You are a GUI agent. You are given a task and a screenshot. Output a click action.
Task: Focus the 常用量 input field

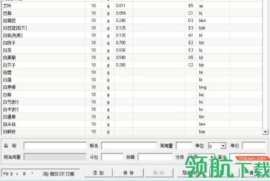click(184, 146)
